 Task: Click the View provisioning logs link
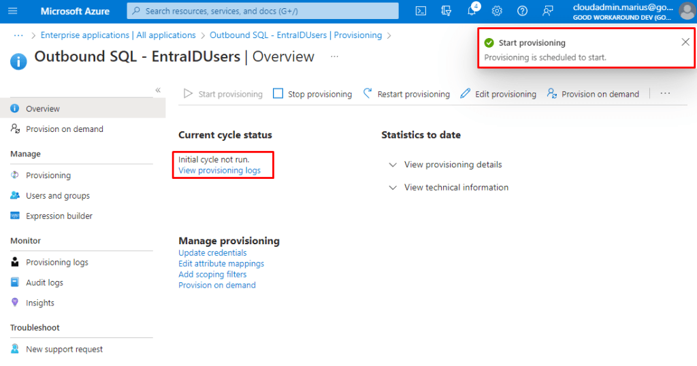(219, 171)
